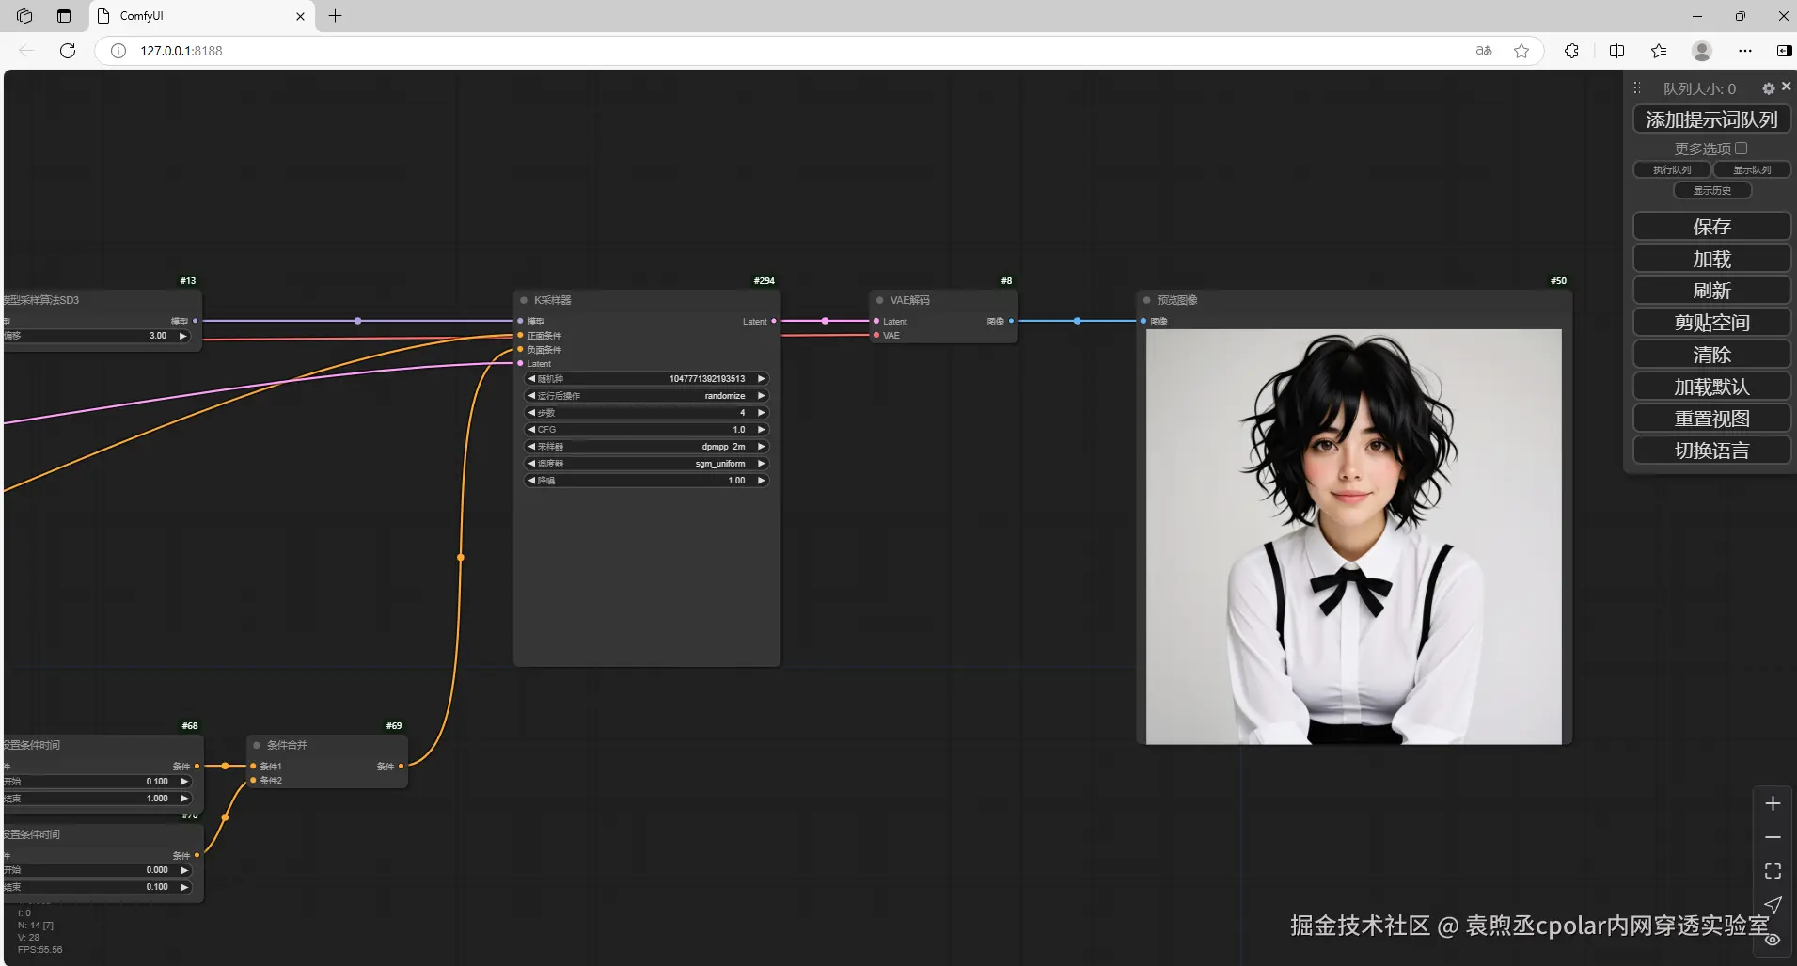Screen dimensions: 1797x966
Task: Click the 保存 button
Action: pos(1711,227)
